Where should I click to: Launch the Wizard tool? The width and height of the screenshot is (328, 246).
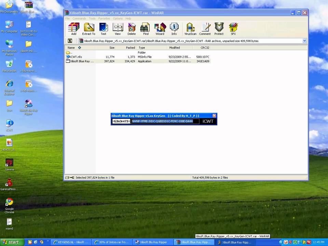(x=160, y=29)
